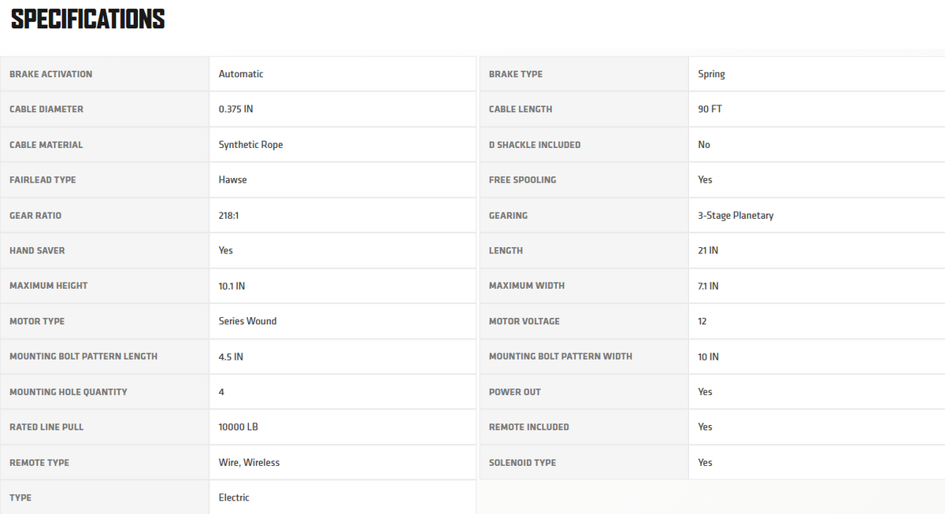Click the MOUNTING BOLT PATTERN LENGTH label
The width and height of the screenshot is (945, 514).
(x=83, y=357)
